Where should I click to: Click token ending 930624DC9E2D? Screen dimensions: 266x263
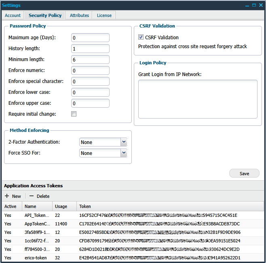159,249
